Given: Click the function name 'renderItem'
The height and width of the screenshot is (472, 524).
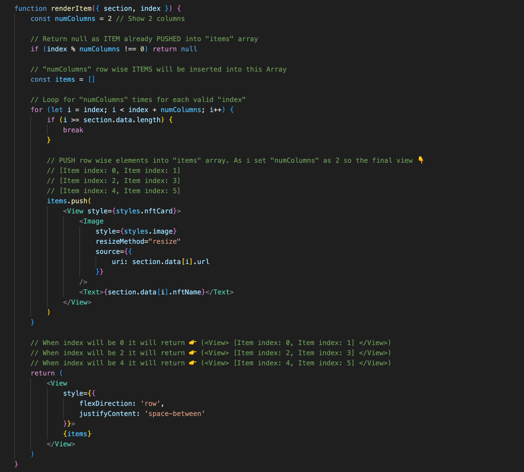Looking at the screenshot, I should click(71, 8).
